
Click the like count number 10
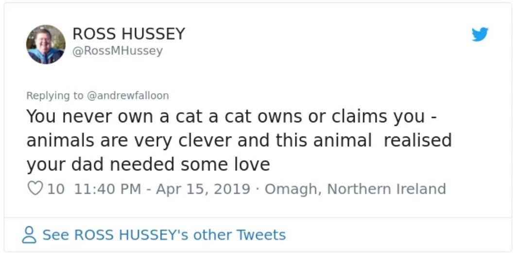click(x=56, y=188)
